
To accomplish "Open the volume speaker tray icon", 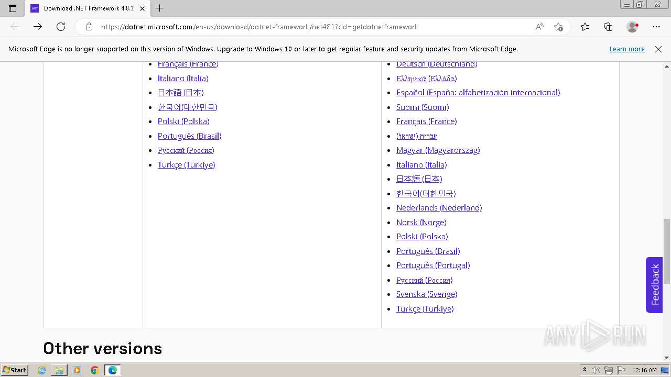I will coord(596,370).
